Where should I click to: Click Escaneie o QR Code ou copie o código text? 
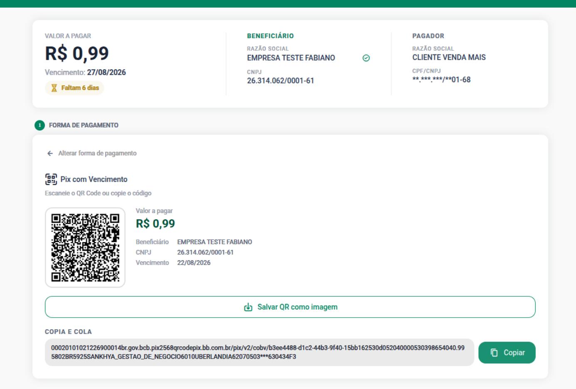98,193
